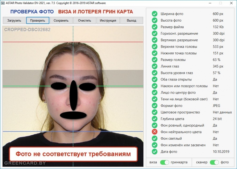The width and height of the screenshot is (237, 169).
Task: Click the Загрузить button
Action: click(x=14, y=20)
